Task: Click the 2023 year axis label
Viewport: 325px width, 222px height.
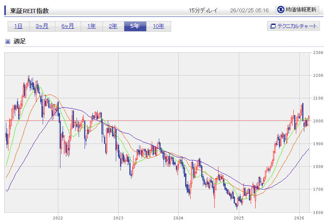Action: click(118, 218)
